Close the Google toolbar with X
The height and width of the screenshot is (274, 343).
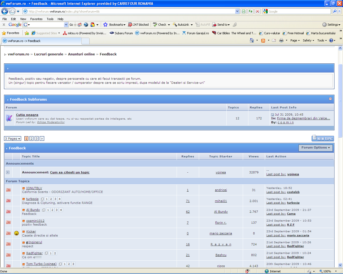(4, 25)
